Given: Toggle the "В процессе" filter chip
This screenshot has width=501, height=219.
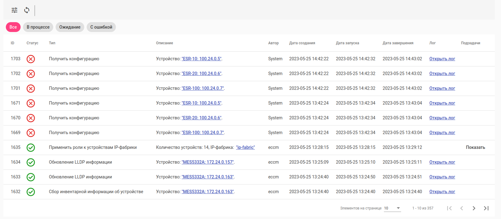Looking at the screenshot, I should click(38, 27).
